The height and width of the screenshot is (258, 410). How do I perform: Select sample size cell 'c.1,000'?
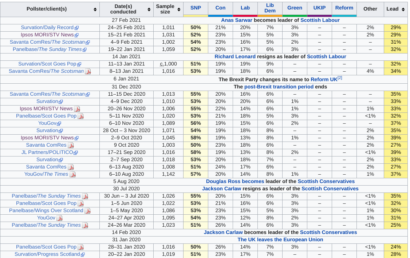point(168,64)
